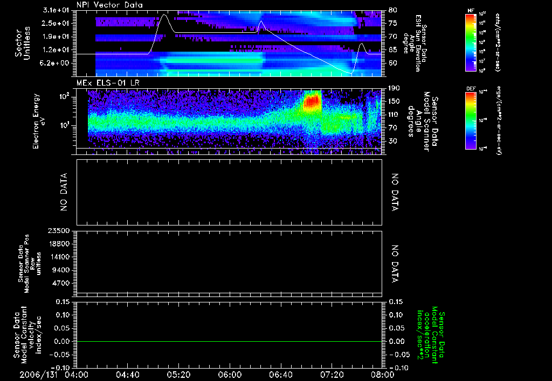552x381 pixels.
Task: Click the "9400" scanner position tick label
Action: pos(62,270)
